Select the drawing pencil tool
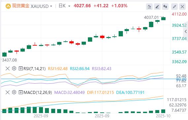Viewport: 188px width, 120px height. coord(157,7)
